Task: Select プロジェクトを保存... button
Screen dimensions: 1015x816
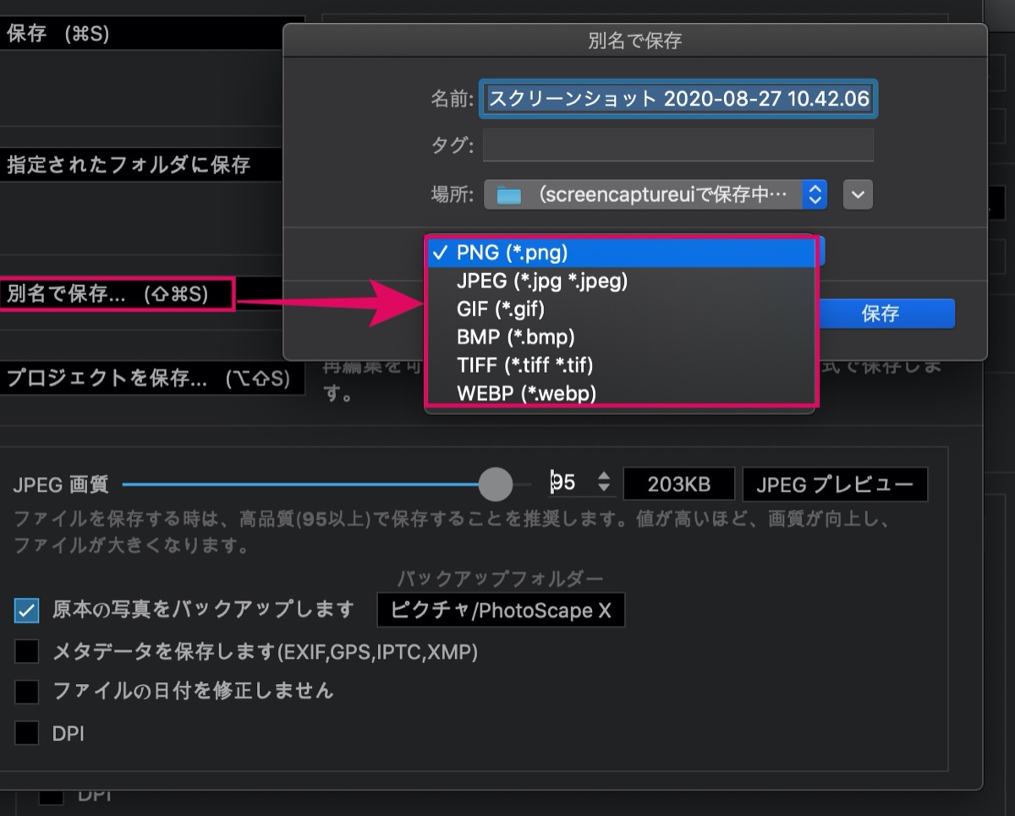Action: click(x=151, y=379)
